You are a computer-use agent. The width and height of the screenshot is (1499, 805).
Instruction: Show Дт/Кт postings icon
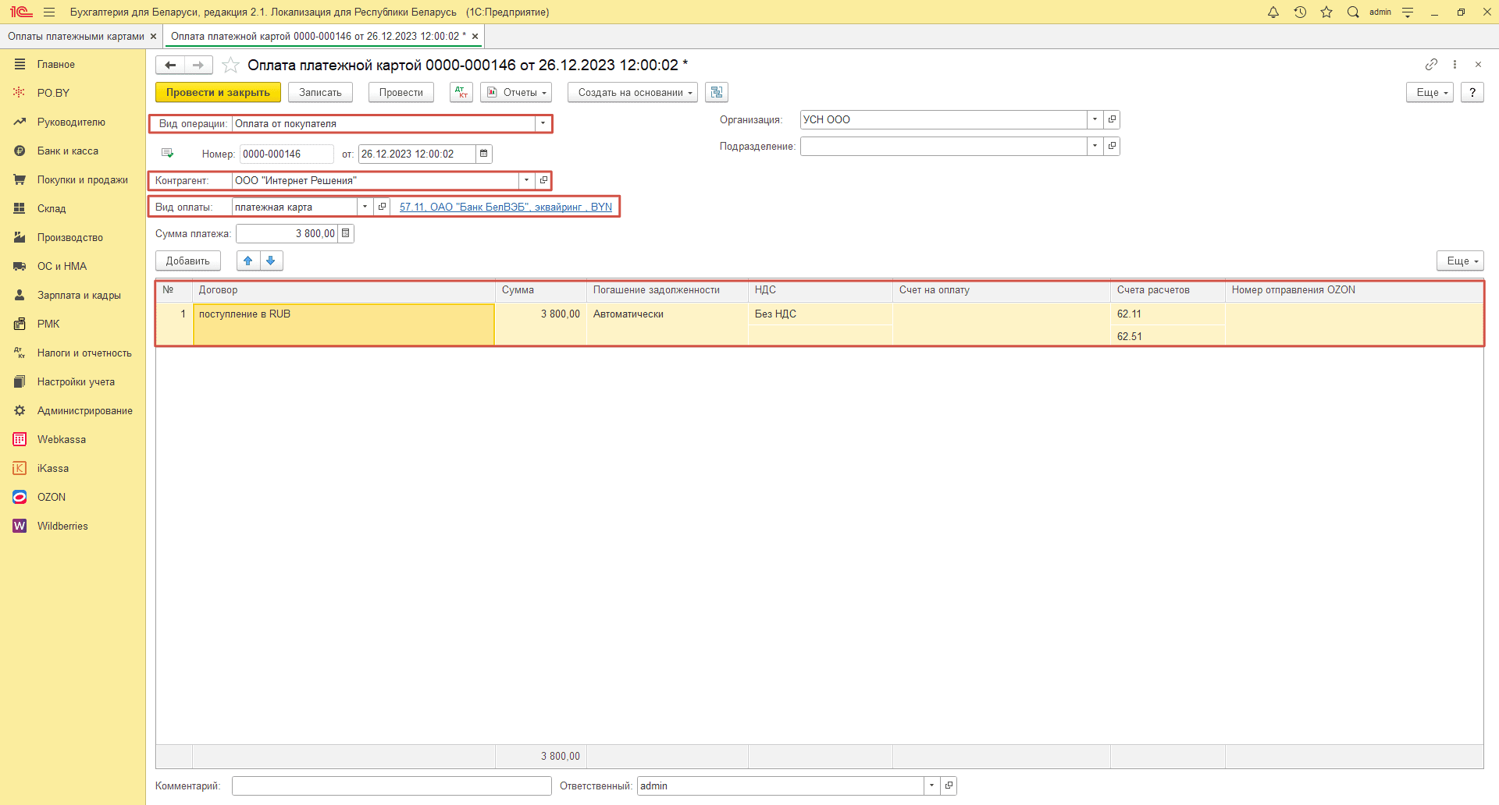[461, 92]
